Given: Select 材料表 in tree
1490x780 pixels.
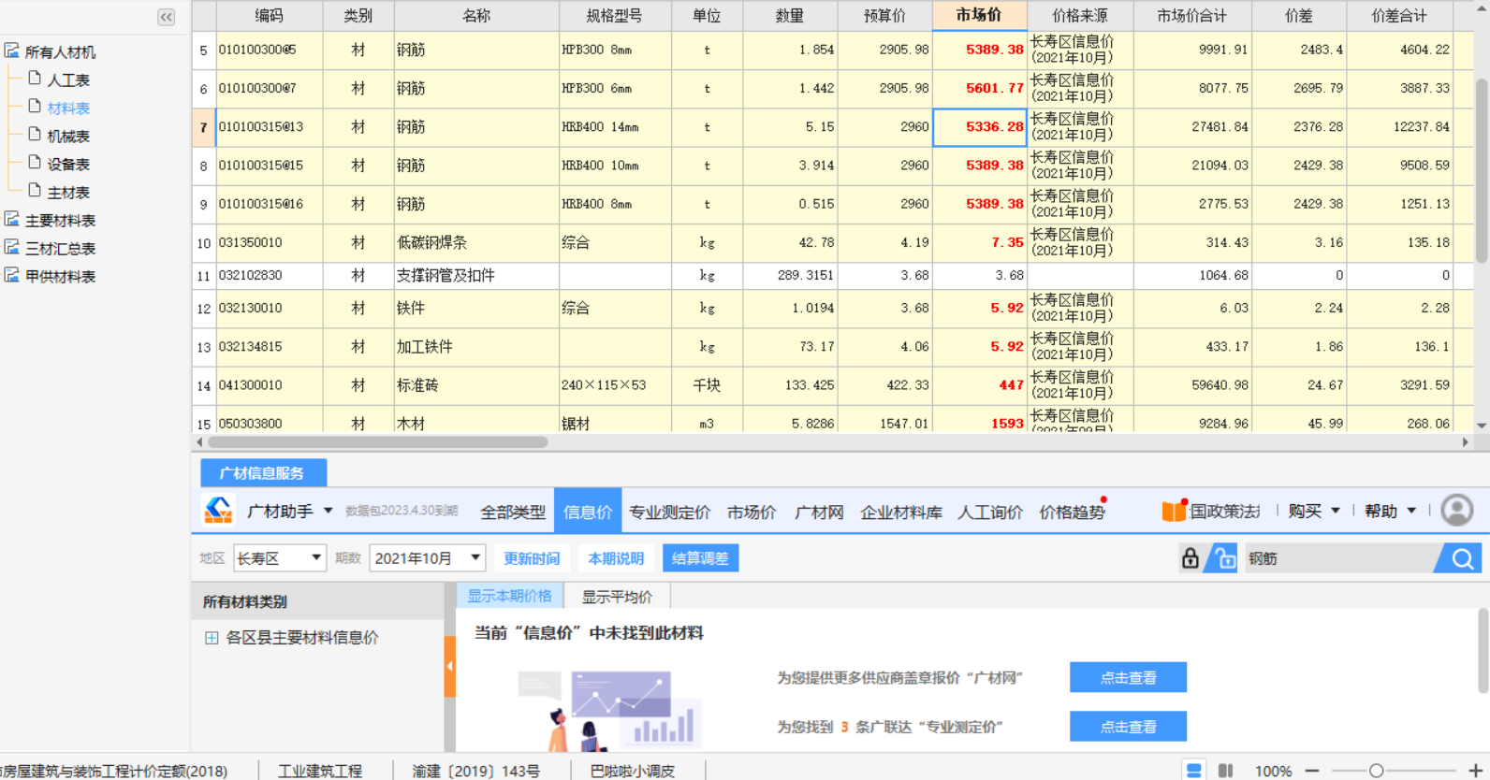Looking at the screenshot, I should click(68, 108).
